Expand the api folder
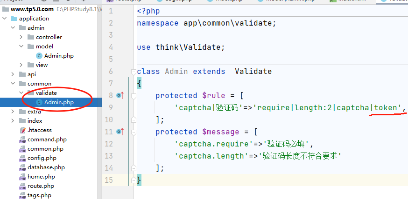 point(13,74)
